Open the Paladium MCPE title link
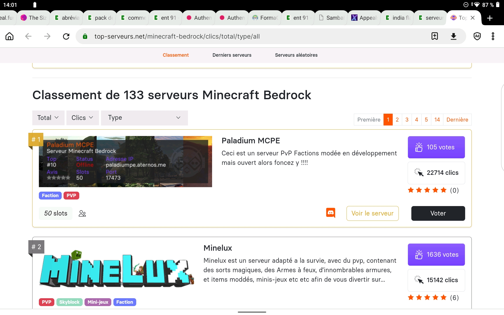 click(251, 141)
